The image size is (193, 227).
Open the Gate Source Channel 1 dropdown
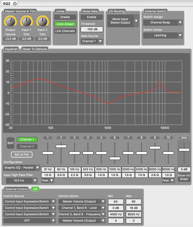click(92, 41)
